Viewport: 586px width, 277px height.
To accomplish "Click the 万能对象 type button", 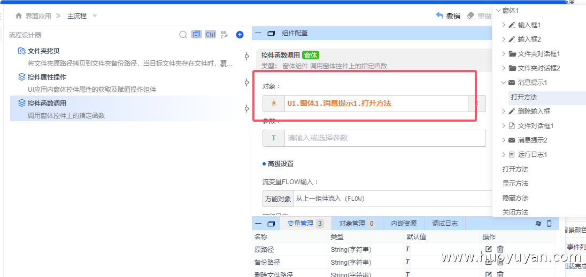I will pyautogui.click(x=277, y=199).
